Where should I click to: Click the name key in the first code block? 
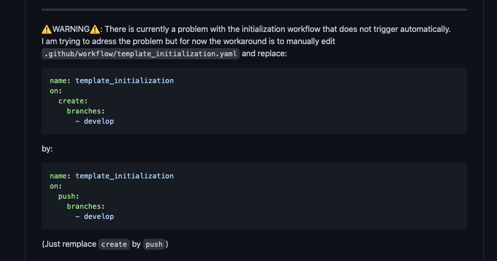pos(58,81)
